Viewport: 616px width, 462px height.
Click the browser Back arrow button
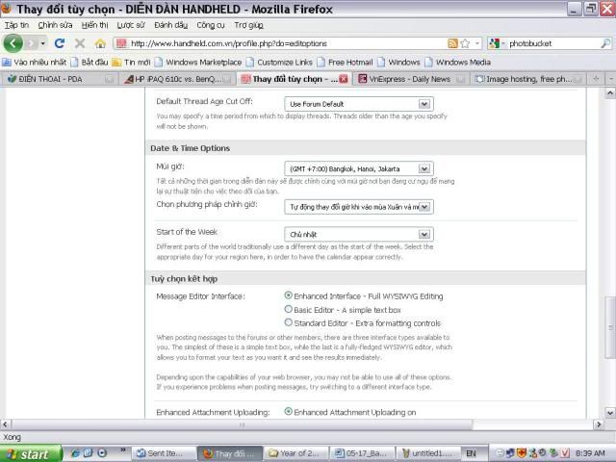13,43
